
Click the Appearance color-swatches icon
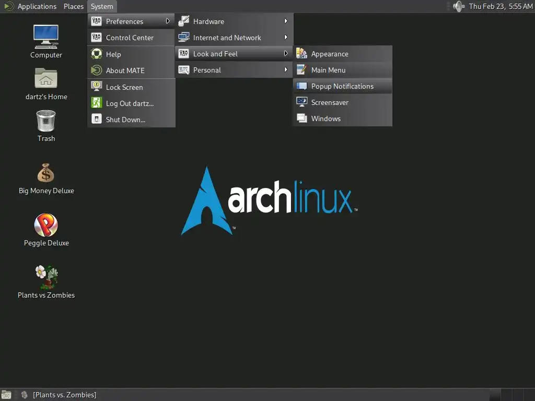(x=301, y=54)
